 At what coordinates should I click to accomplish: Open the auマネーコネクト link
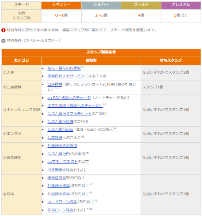coord(62,162)
